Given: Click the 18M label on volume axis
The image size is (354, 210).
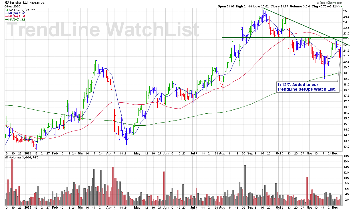Looking at the screenshot, I should tap(346, 156).
